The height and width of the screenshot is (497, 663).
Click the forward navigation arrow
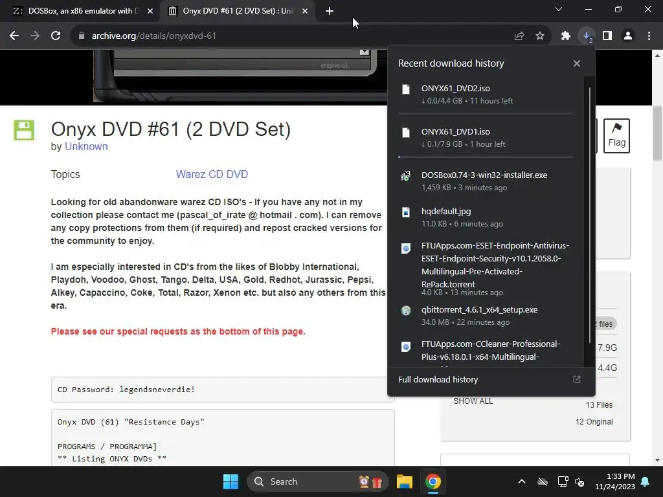pyautogui.click(x=35, y=36)
